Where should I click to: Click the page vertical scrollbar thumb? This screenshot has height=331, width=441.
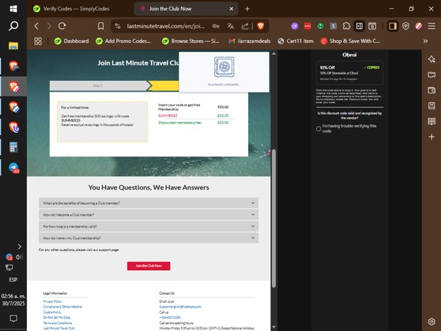(x=274, y=218)
